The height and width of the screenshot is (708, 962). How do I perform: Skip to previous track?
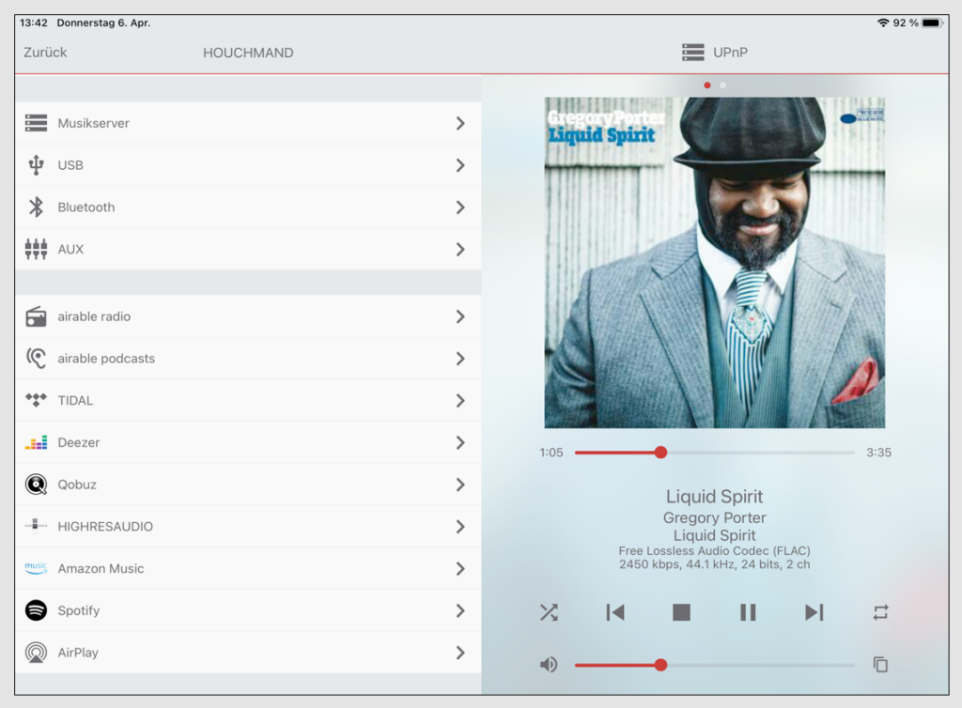click(614, 612)
